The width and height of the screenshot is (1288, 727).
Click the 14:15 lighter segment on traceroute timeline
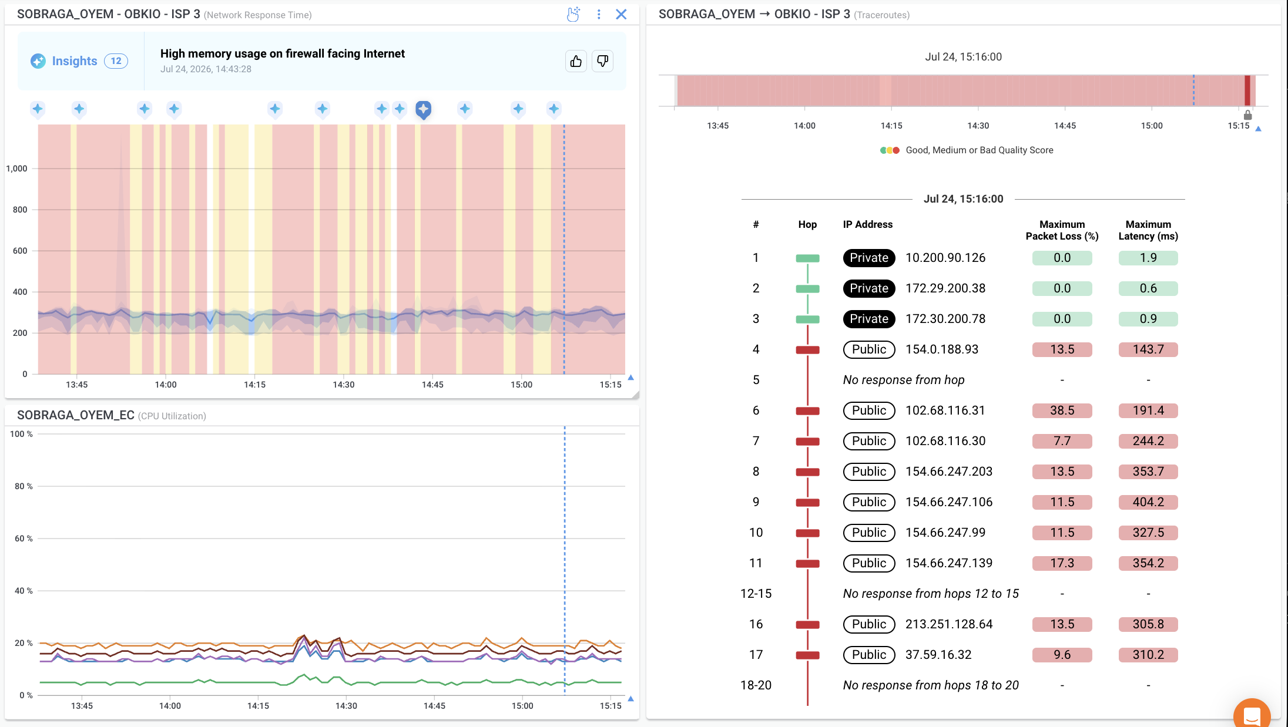[885, 90]
